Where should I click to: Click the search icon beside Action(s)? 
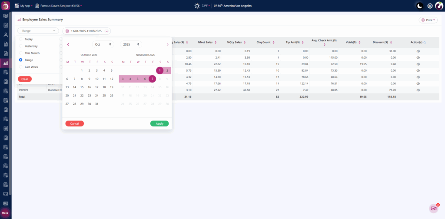coord(425,43)
